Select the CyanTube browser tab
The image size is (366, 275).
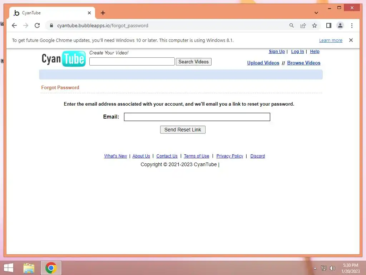click(x=52, y=13)
